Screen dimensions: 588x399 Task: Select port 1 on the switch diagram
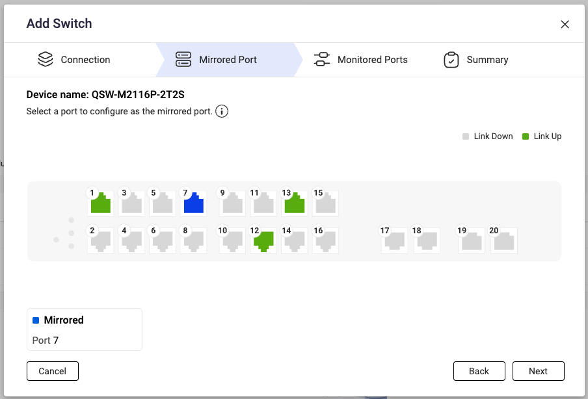tap(100, 203)
